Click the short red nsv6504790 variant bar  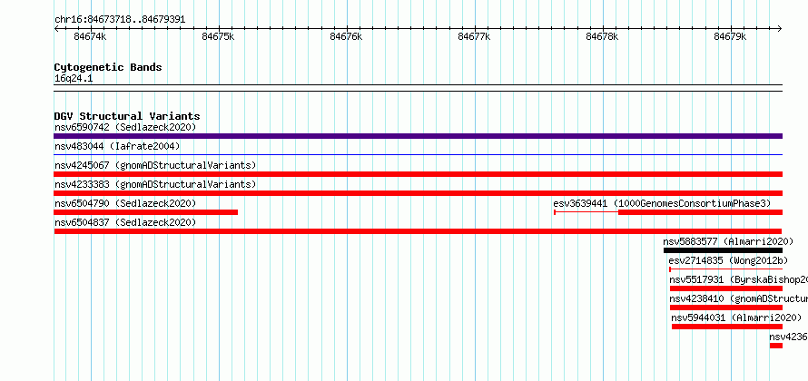pos(146,212)
